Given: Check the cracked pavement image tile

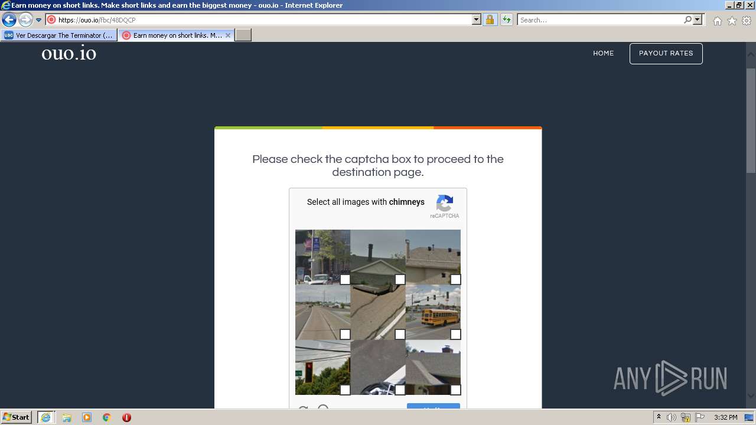Looking at the screenshot, I should [377, 312].
